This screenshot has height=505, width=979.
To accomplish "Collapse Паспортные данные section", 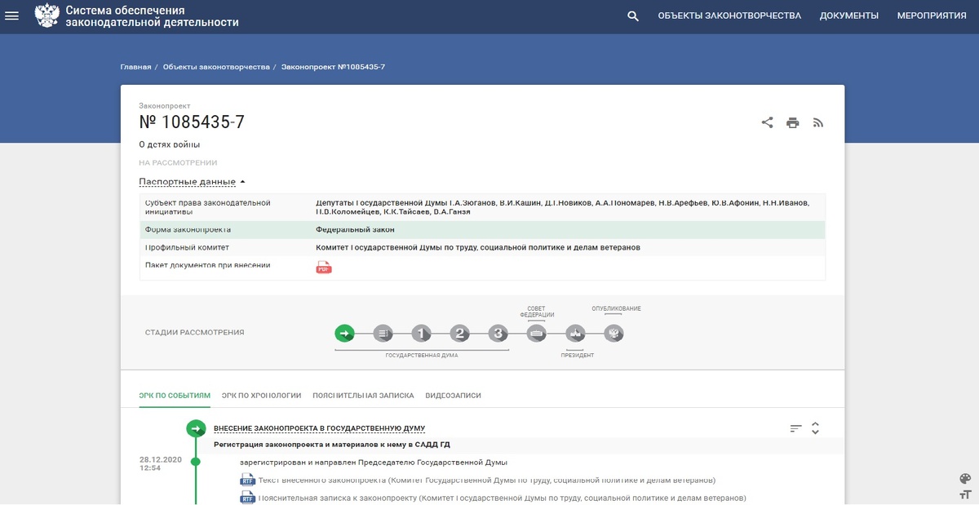I will tap(193, 182).
